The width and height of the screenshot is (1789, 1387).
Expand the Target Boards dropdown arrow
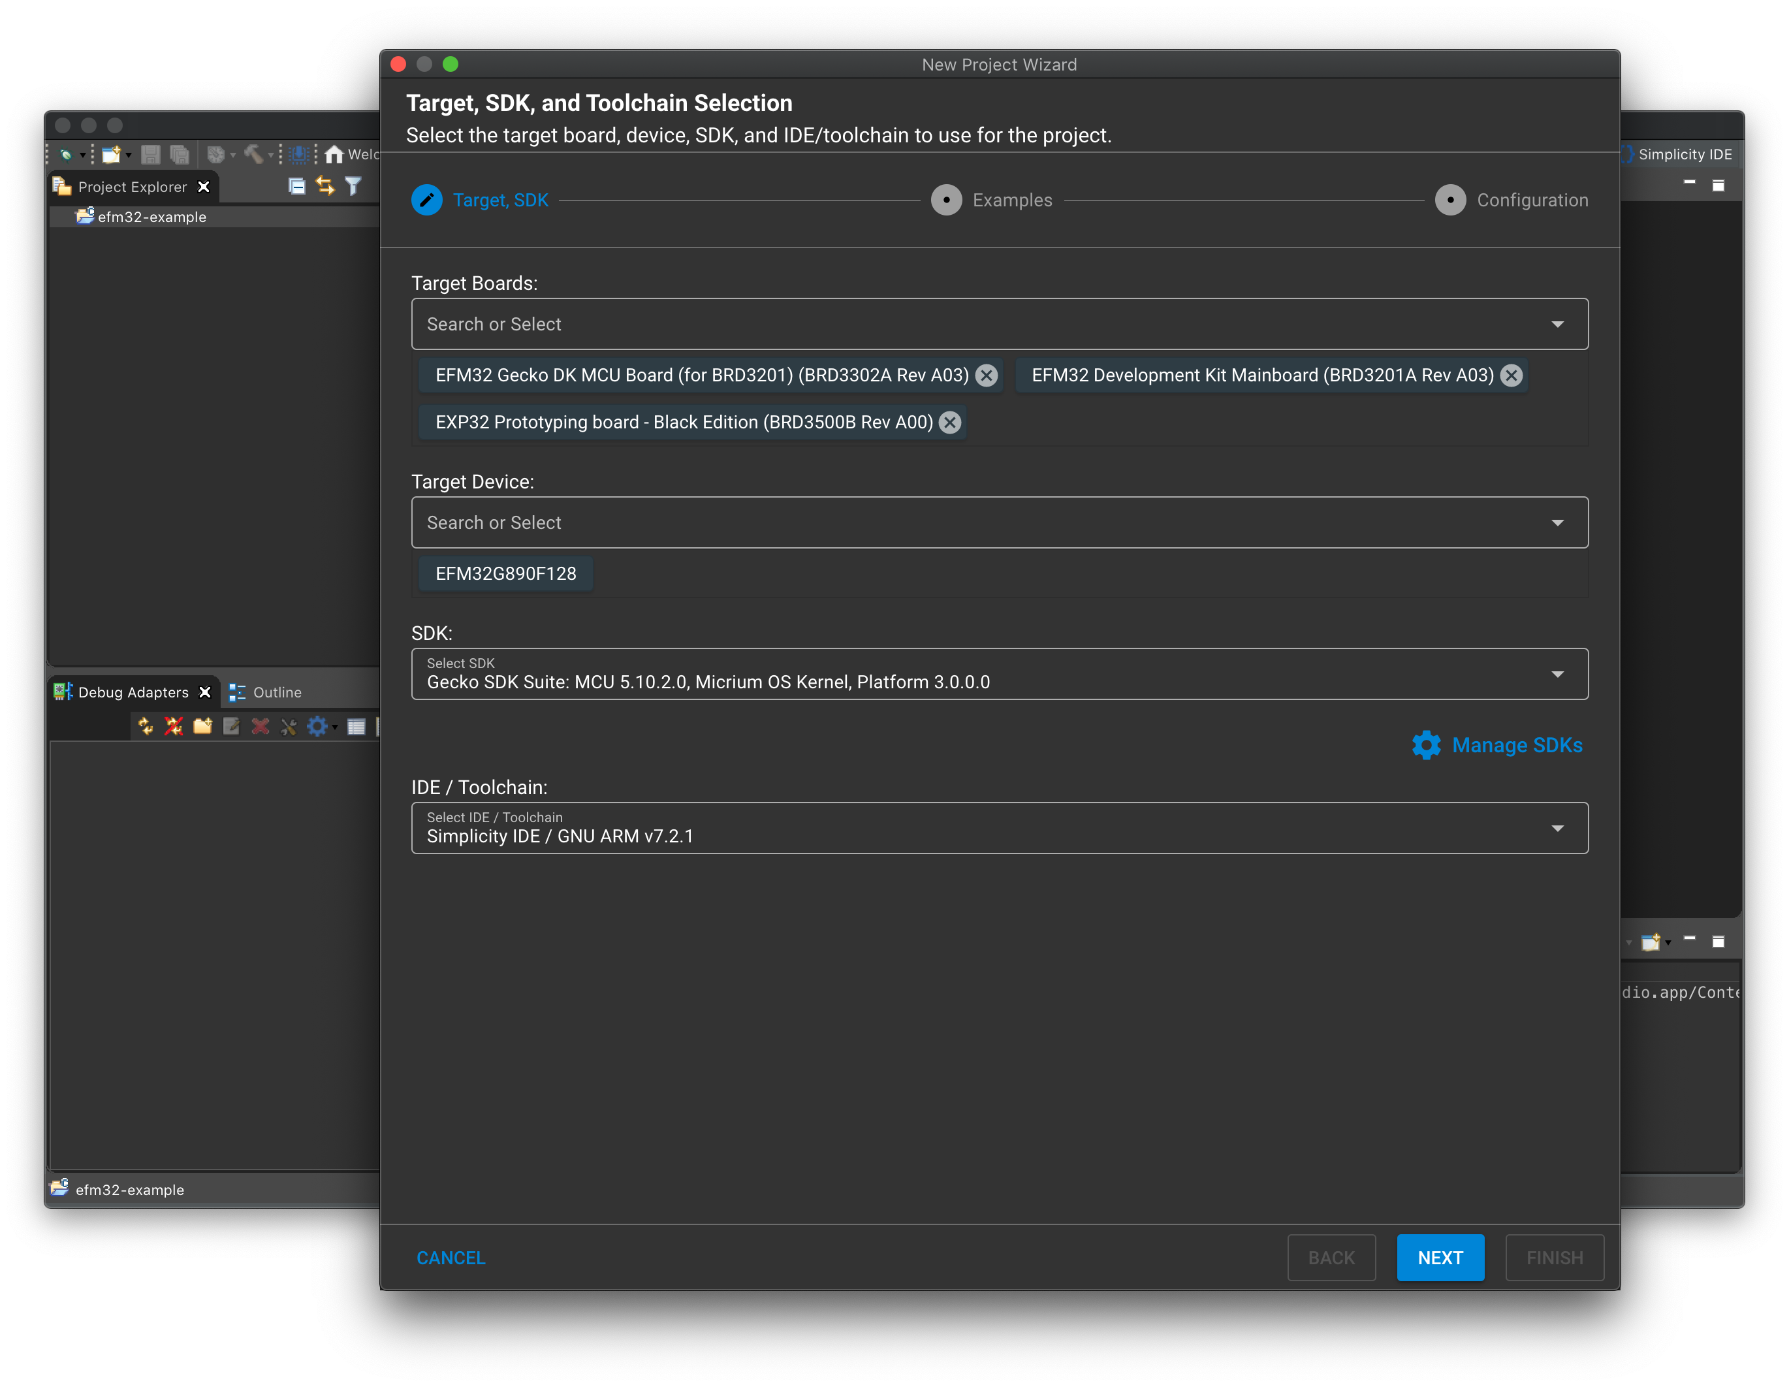[1557, 325]
